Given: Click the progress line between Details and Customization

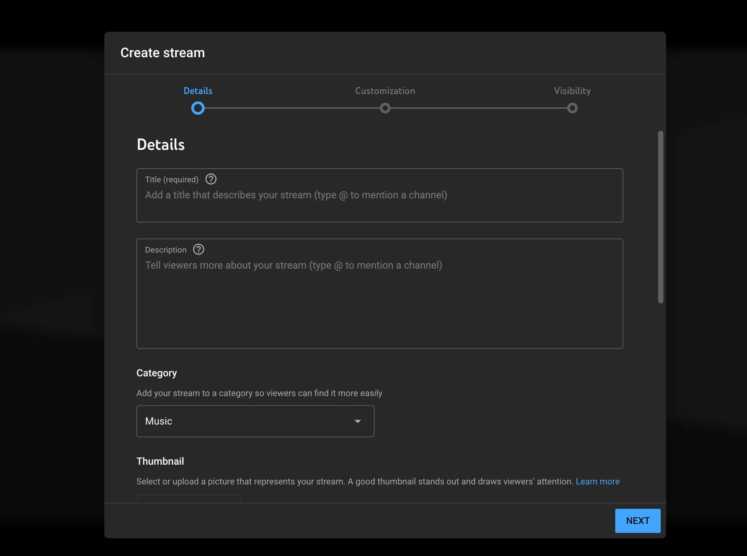Looking at the screenshot, I should 291,108.
